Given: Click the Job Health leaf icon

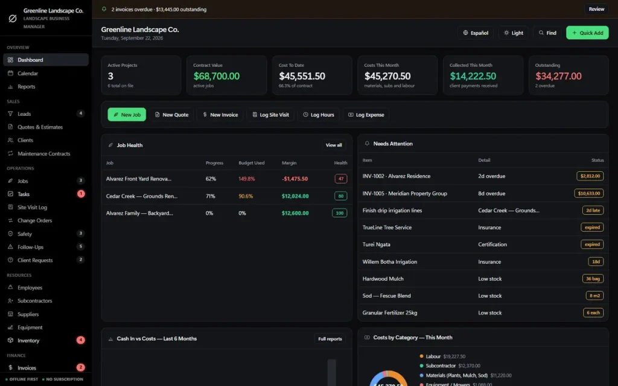Looking at the screenshot, I should coord(111,145).
